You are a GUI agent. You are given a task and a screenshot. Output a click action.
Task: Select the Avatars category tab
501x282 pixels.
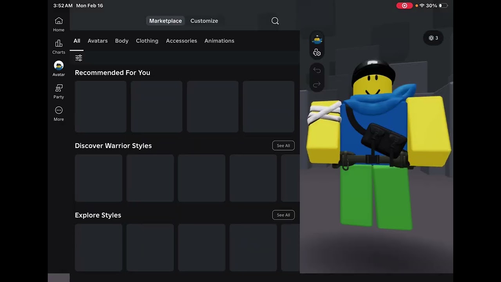click(97, 41)
